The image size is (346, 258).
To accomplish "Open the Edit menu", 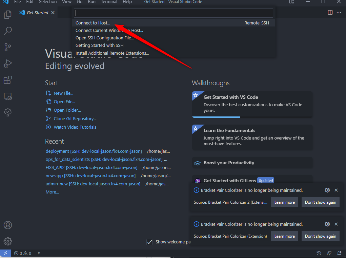I will 30,2.
